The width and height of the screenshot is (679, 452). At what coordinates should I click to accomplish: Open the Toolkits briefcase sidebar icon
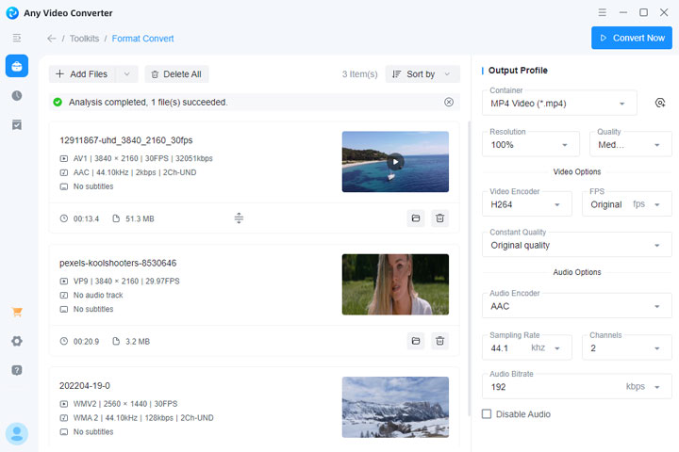17,66
